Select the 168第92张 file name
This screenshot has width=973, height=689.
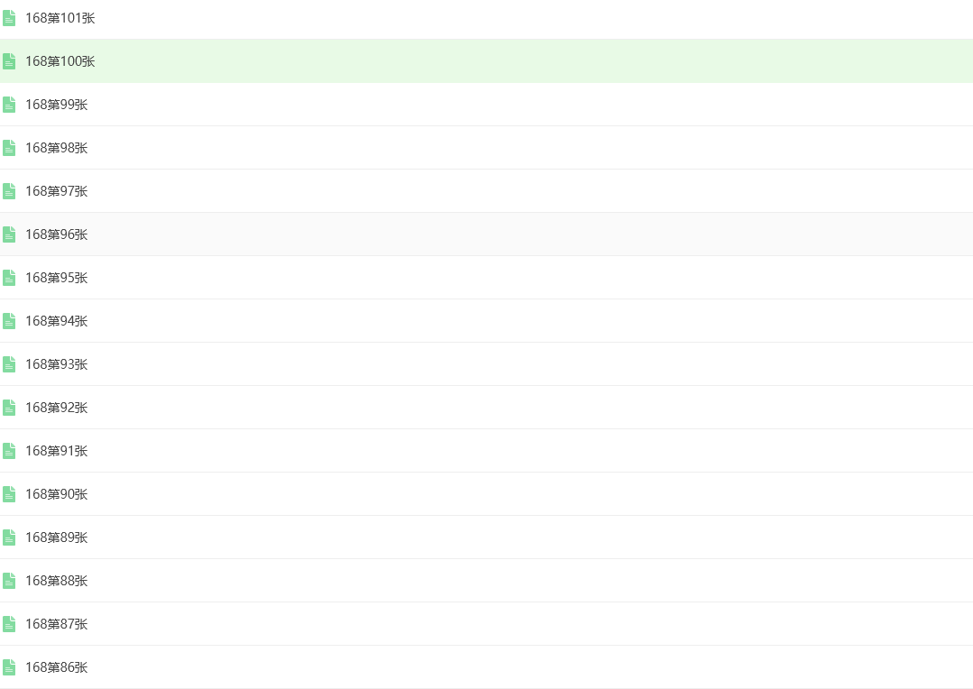point(57,408)
